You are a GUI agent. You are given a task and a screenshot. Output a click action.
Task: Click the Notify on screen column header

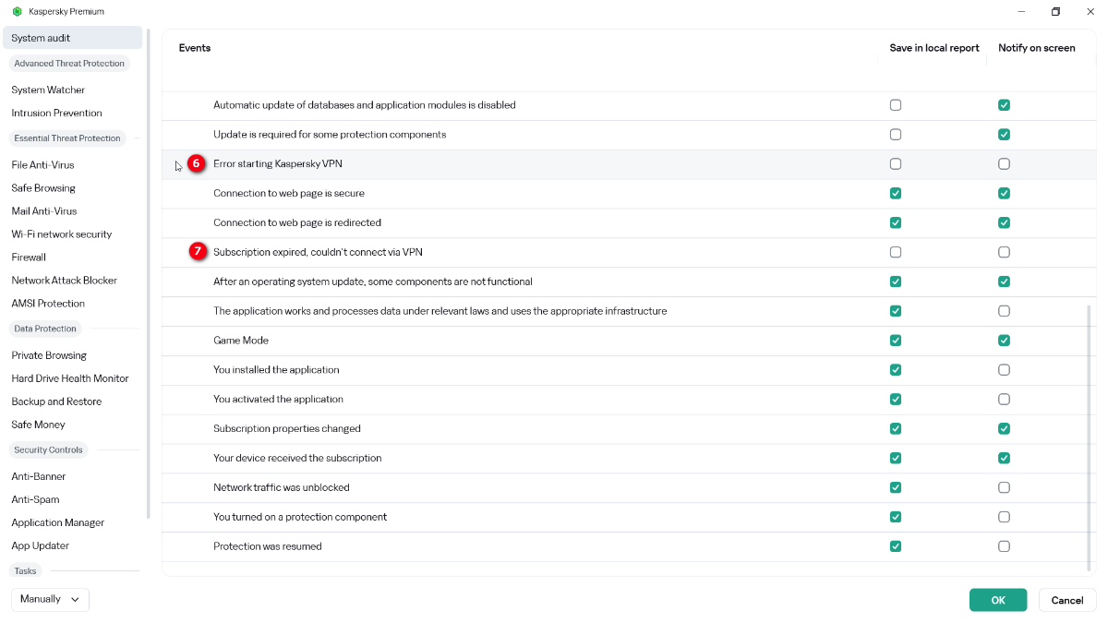1036,48
